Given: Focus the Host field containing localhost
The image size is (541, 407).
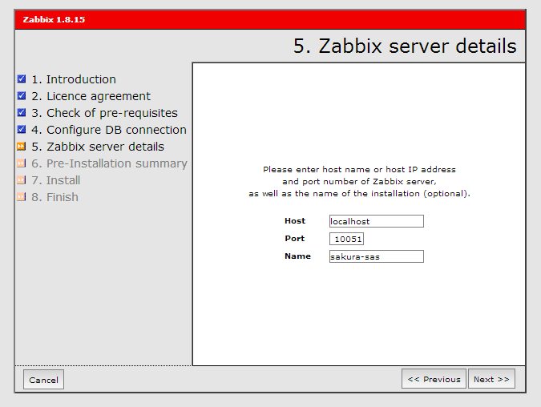Looking at the screenshot, I should pyautogui.click(x=376, y=221).
